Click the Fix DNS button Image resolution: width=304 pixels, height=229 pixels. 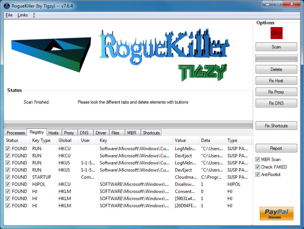point(276,103)
